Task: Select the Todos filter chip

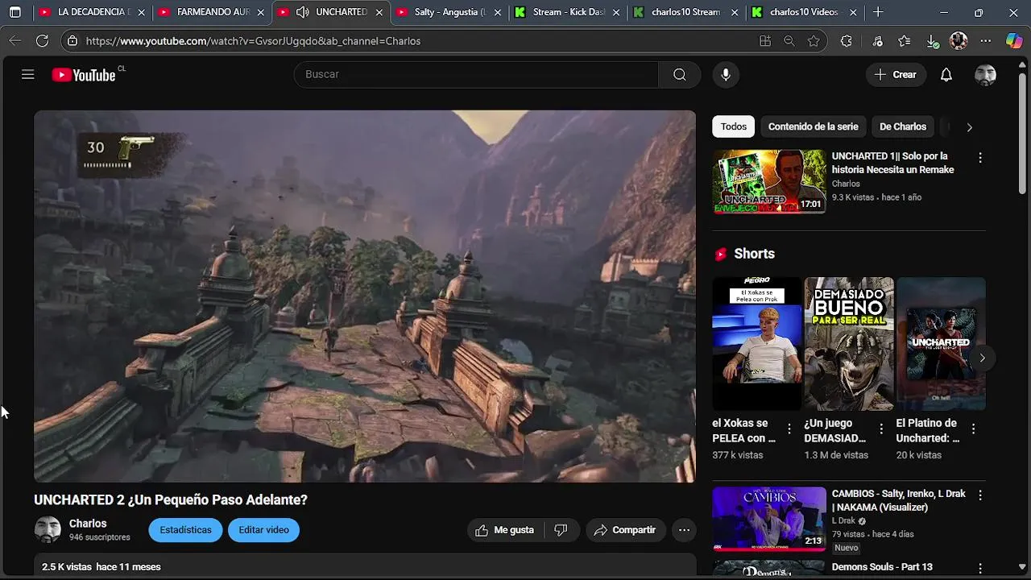Action: (x=734, y=126)
